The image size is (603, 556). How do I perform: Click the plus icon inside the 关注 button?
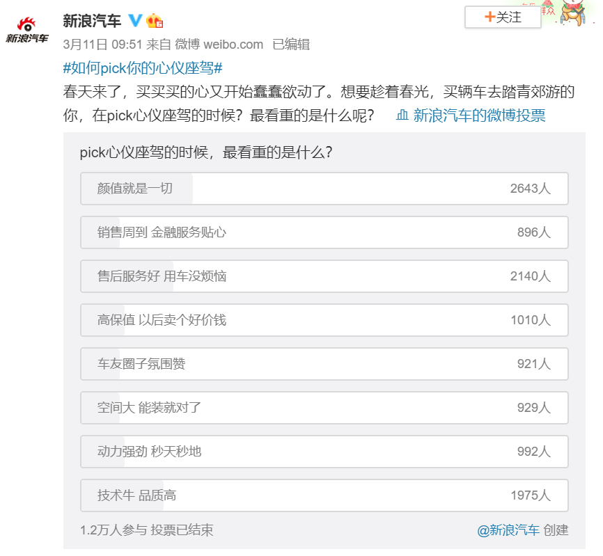[x=490, y=17]
